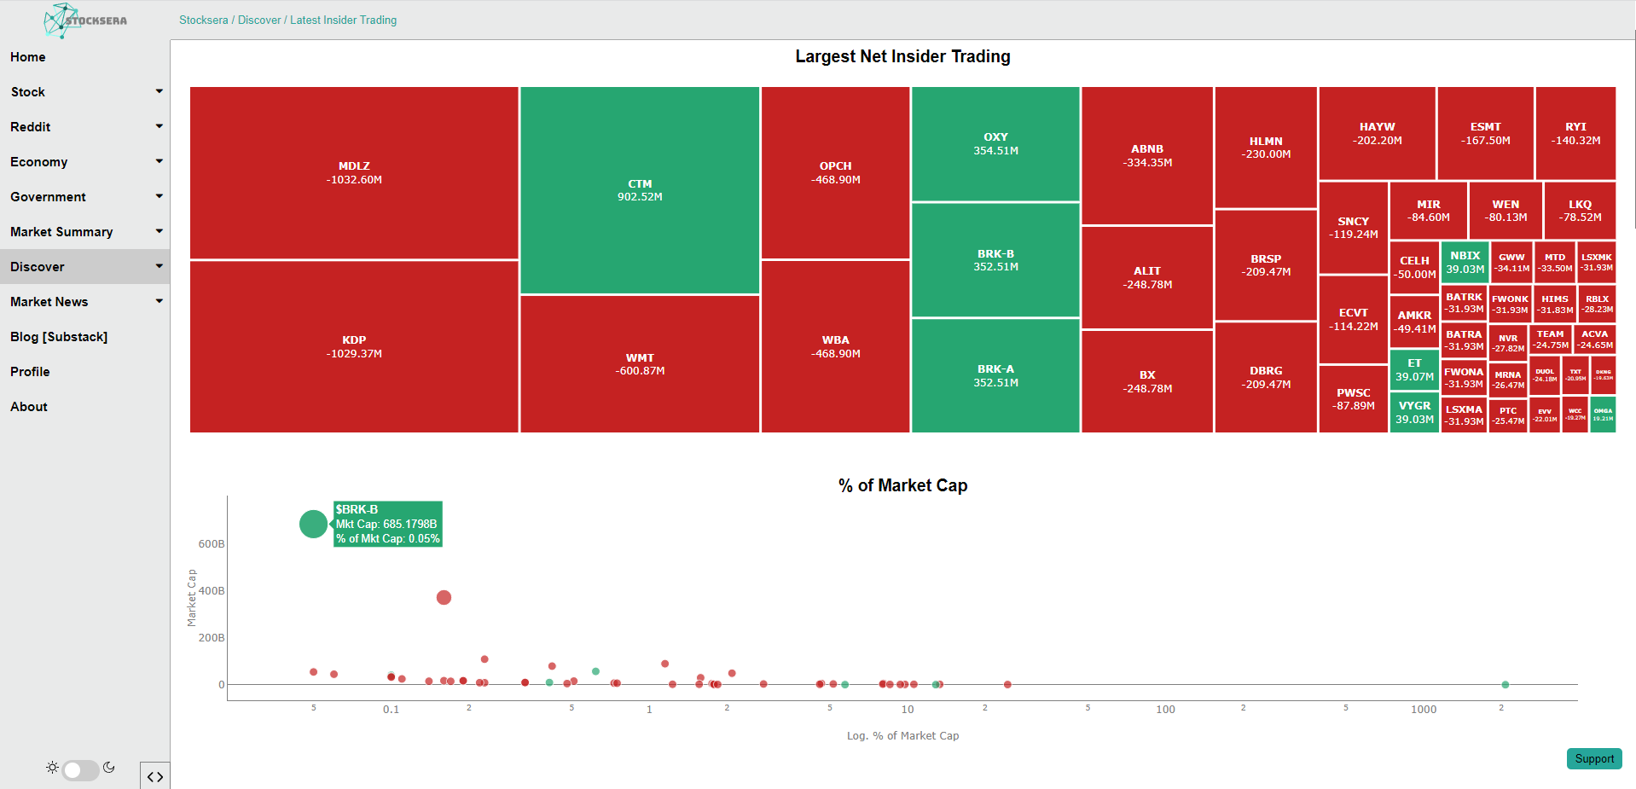The height and width of the screenshot is (789, 1636).
Task: Select the KDP treemap tile
Action: point(354,346)
